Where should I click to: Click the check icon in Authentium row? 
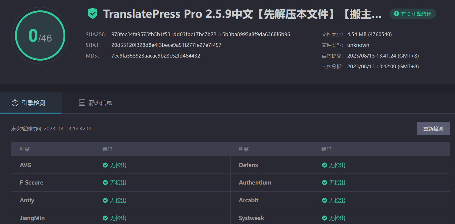click(324, 183)
